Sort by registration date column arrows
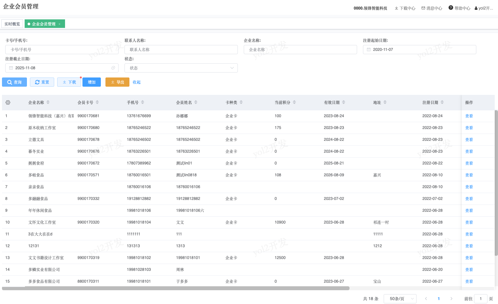This screenshot has width=498, height=304. pos(442,102)
